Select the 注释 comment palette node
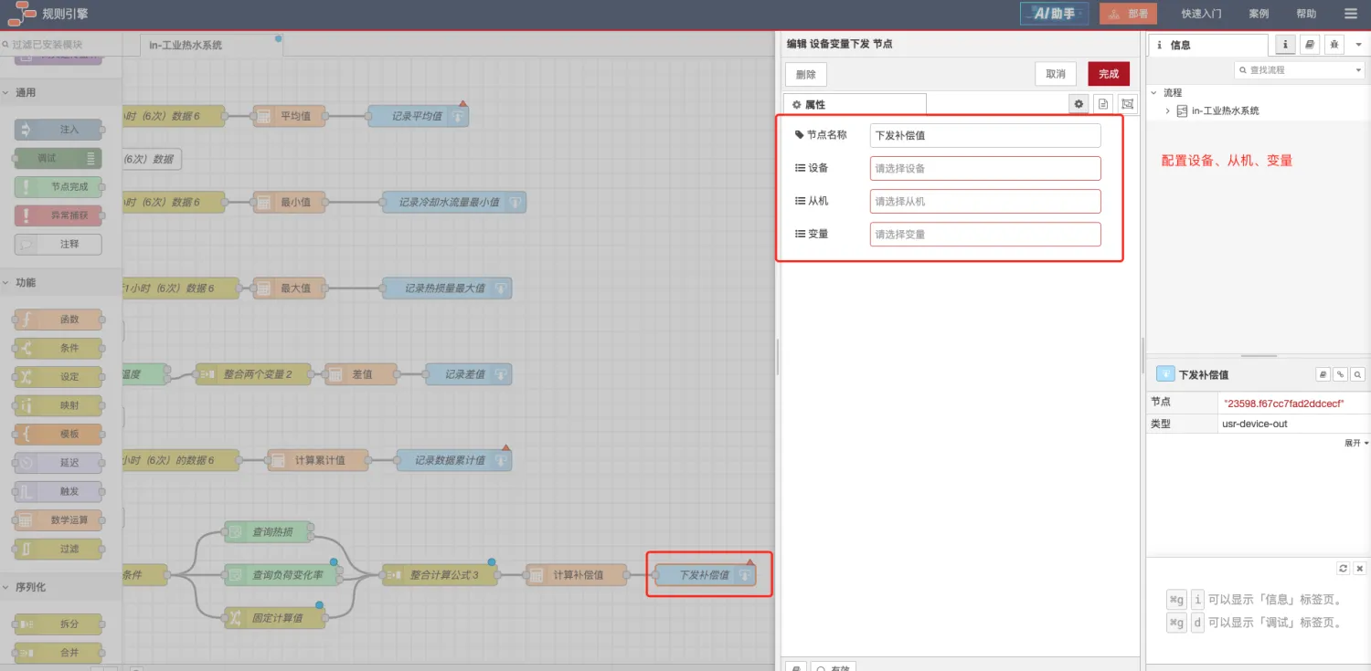1371x671 pixels. point(58,244)
